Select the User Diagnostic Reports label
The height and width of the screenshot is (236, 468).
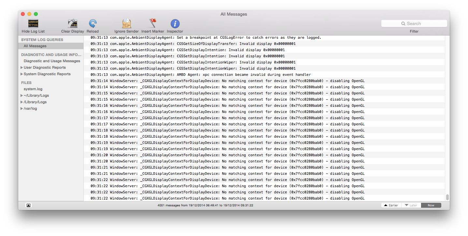(45, 67)
